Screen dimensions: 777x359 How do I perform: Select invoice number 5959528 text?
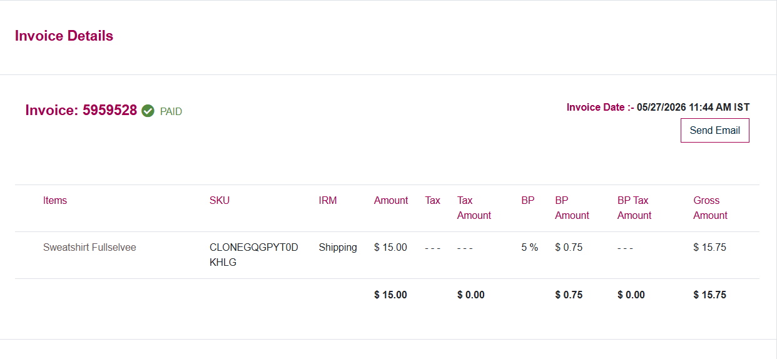109,111
